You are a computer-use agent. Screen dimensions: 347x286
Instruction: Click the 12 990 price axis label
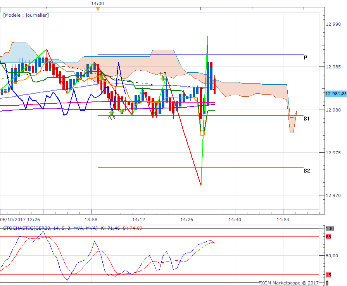tap(333, 24)
